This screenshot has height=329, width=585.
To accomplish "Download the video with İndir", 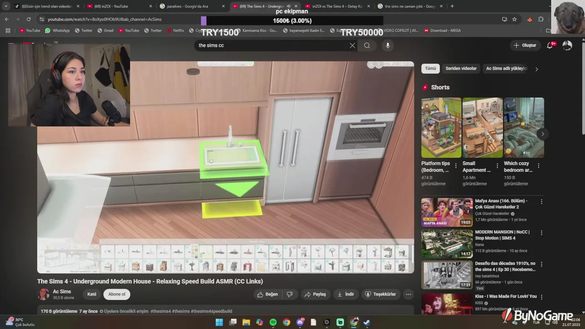I will tap(346, 294).
